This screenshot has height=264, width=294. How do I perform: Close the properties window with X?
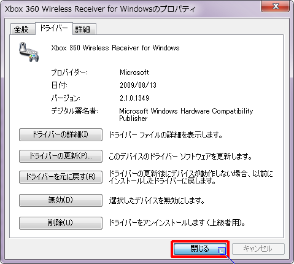(275, 6)
